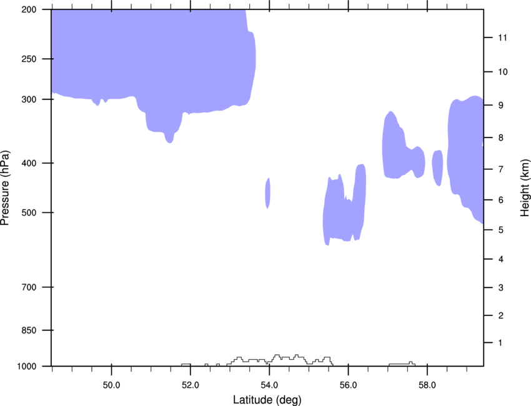The image size is (531, 406).
Task: Select the 1000 pressure tick label
Action: pyautogui.click(x=27, y=367)
